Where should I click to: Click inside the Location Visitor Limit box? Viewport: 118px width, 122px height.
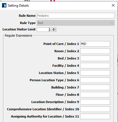point(44,30)
